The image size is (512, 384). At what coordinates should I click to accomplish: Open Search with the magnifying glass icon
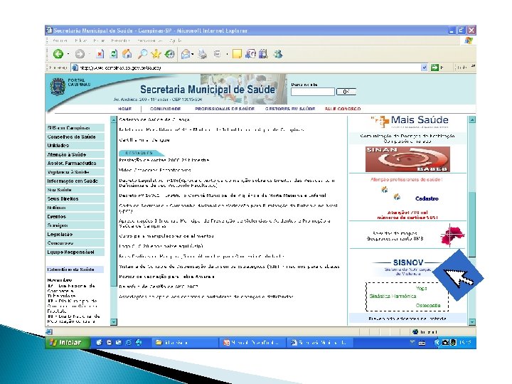pos(142,54)
